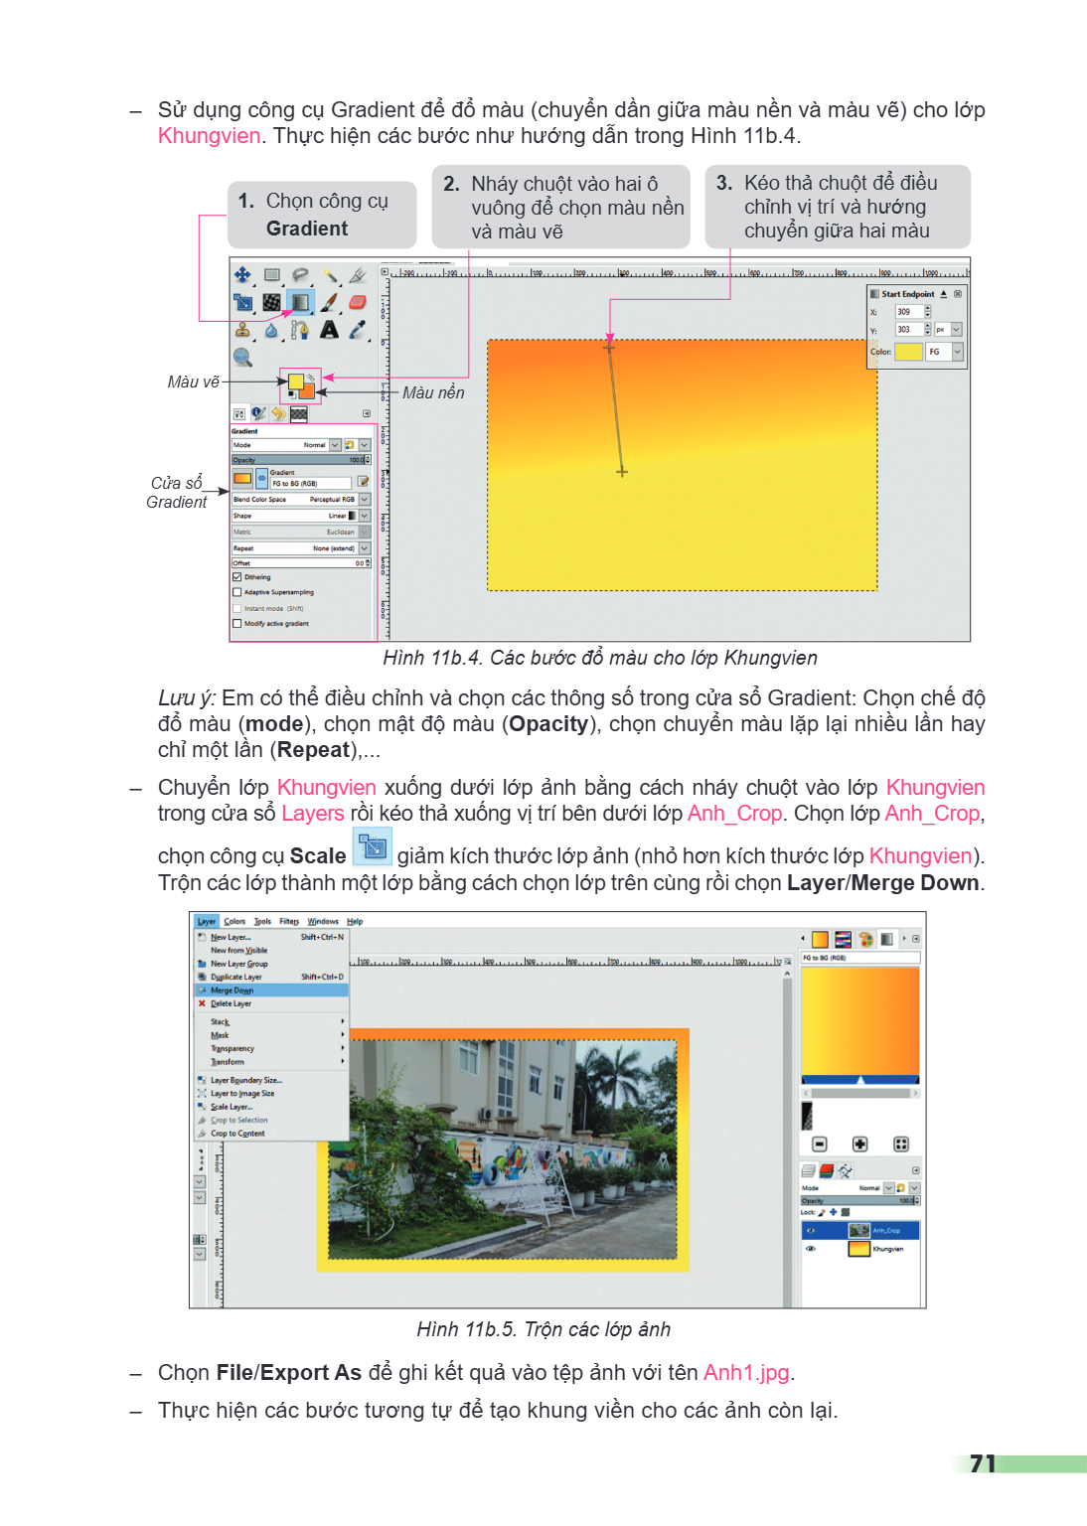Viewport: 1087px width, 1526px height.
Task: Click the X coordinate field showing 309
Action: click(909, 312)
